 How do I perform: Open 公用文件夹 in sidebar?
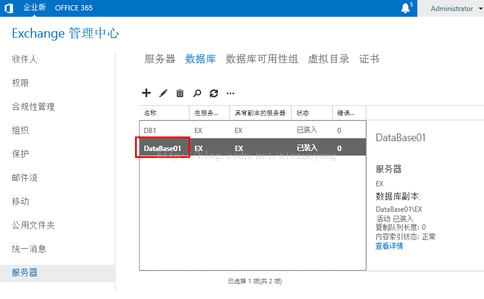click(x=34, y=225)
